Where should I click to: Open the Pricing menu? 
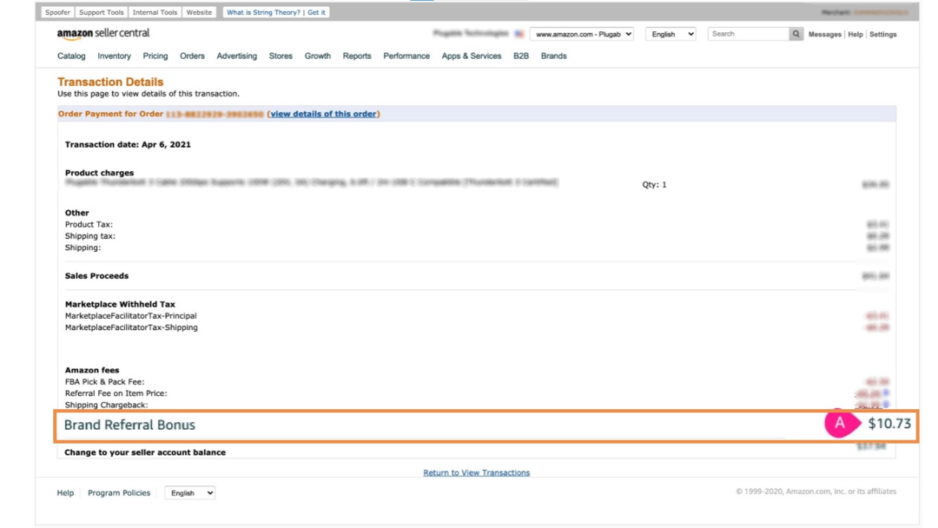point(155,56)
